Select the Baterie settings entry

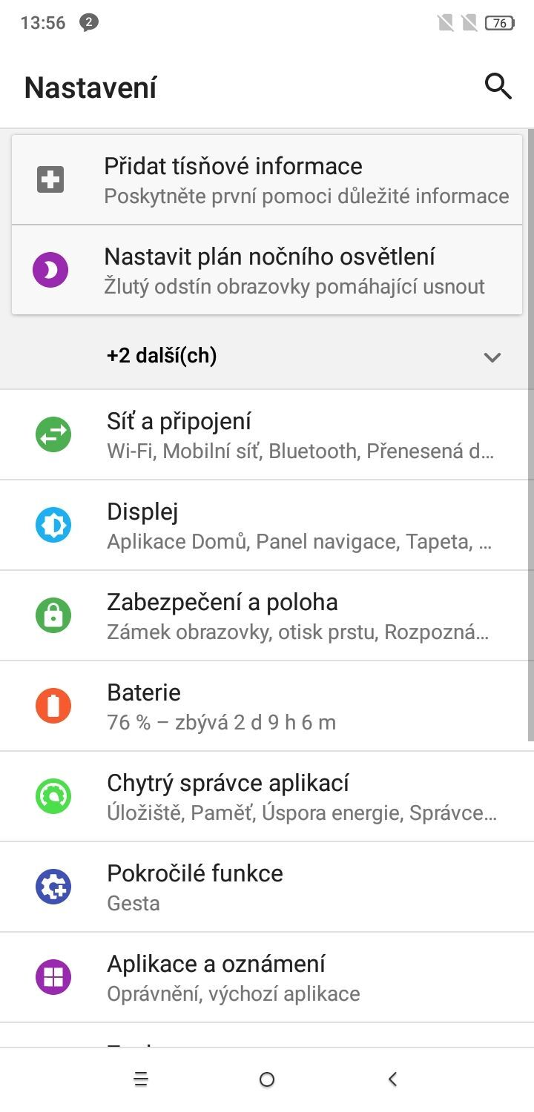click(x=267, y=705)
